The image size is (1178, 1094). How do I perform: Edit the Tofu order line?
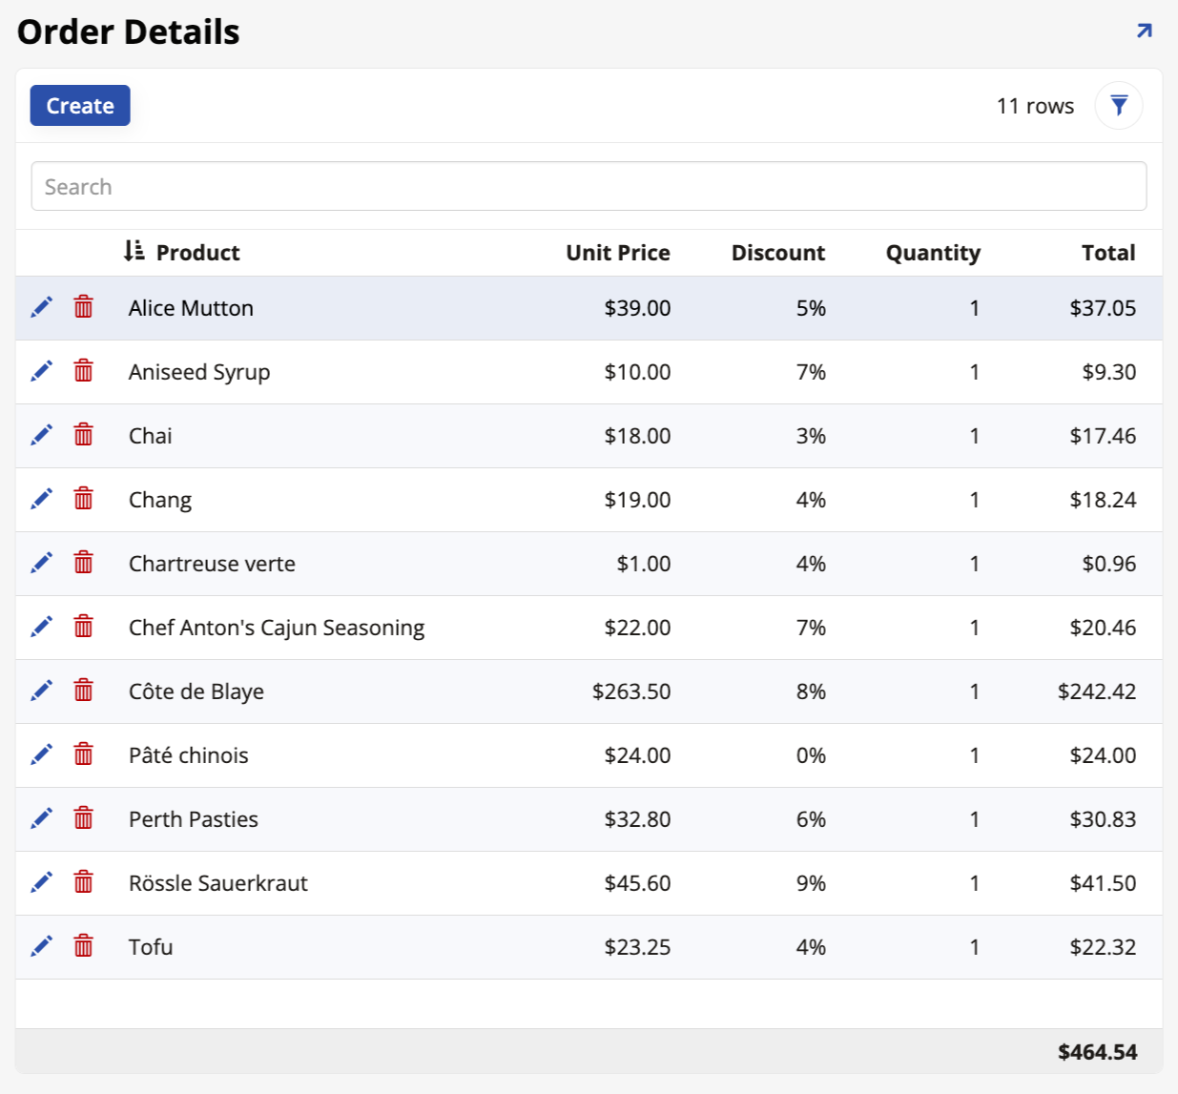(42, 946)
